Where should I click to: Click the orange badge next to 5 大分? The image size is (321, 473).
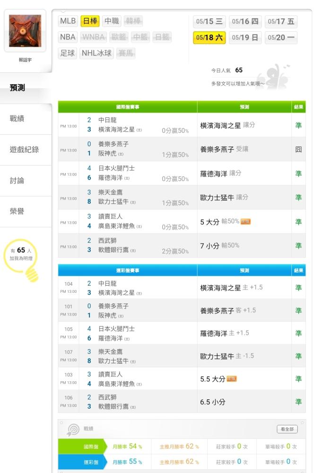[246, 222]
